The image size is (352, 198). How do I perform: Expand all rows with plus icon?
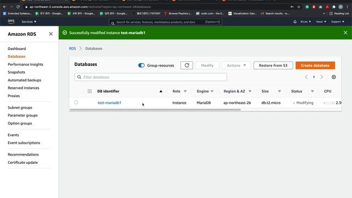coord(90,91)
